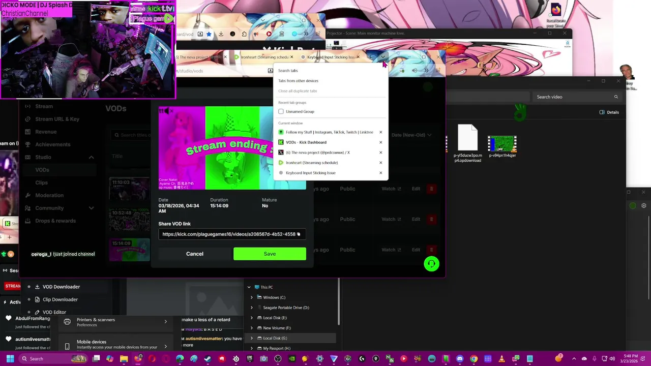This screenshot has width=651, height=366.
Task: Open Achievements in Kick sidebar
Action: 53,144
